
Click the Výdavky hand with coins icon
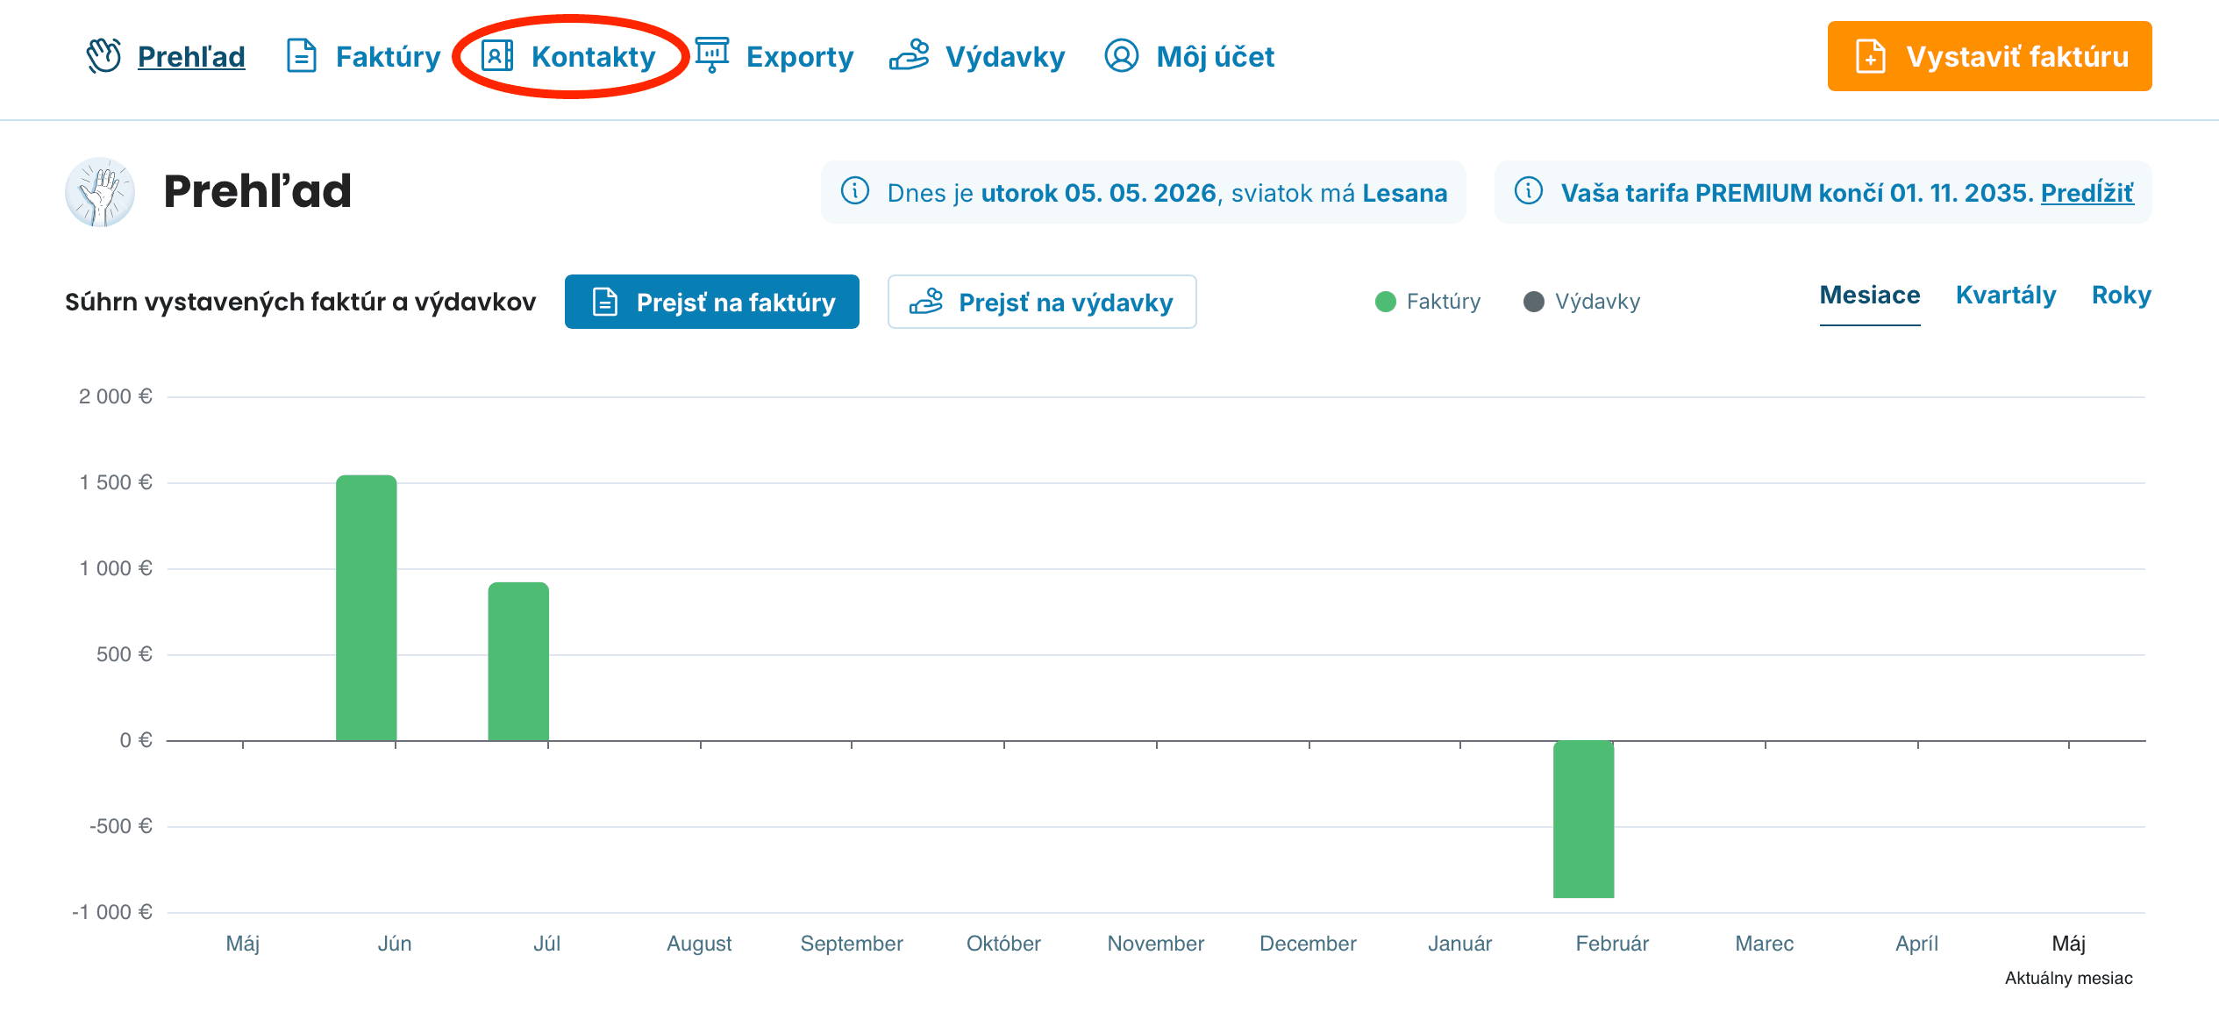(x=910, y=55)
